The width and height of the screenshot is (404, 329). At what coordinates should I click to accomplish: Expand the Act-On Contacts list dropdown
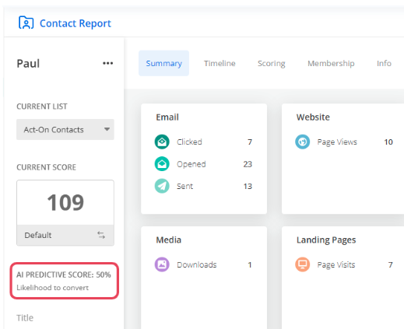tap(65, 129)
